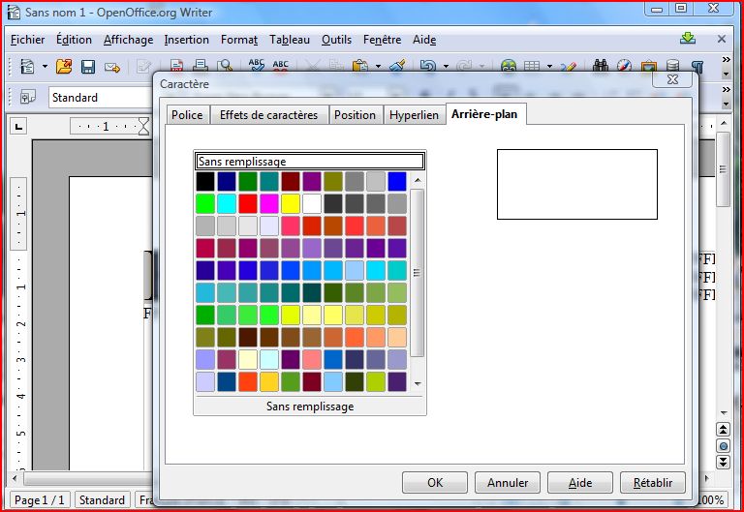Click the Aide button in dialog

[580, 483]
